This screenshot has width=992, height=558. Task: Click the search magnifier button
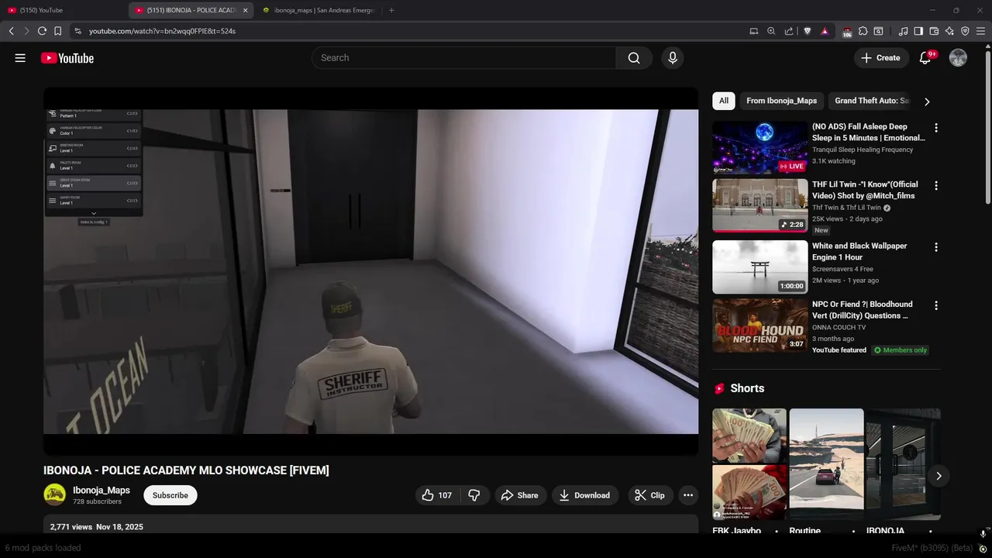coord(634,58)
